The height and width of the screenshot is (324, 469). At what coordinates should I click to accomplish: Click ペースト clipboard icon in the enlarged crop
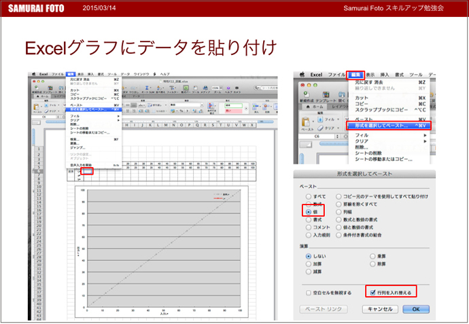click(306, 122)
